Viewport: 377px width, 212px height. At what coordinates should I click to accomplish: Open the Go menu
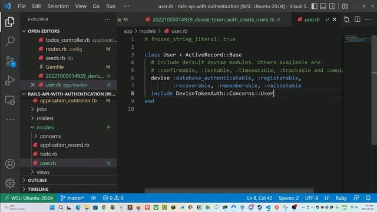pos(96,6)
